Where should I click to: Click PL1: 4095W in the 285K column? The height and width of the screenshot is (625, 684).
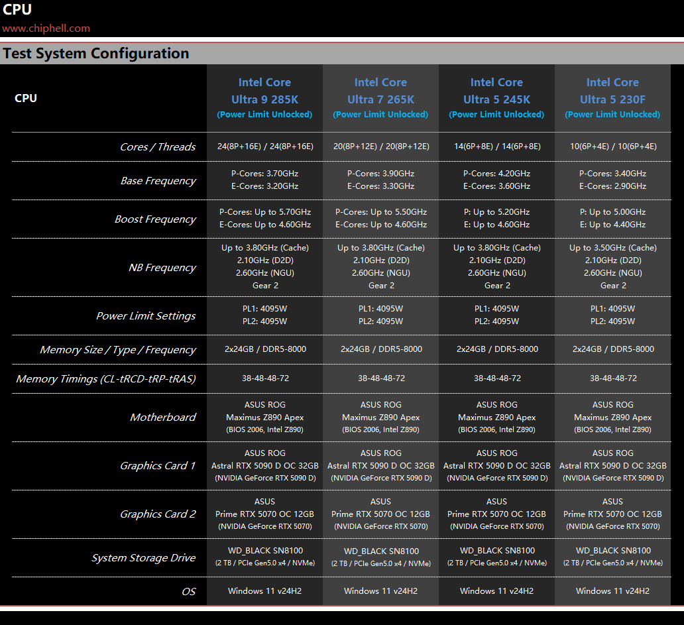(x=265, y=309)
